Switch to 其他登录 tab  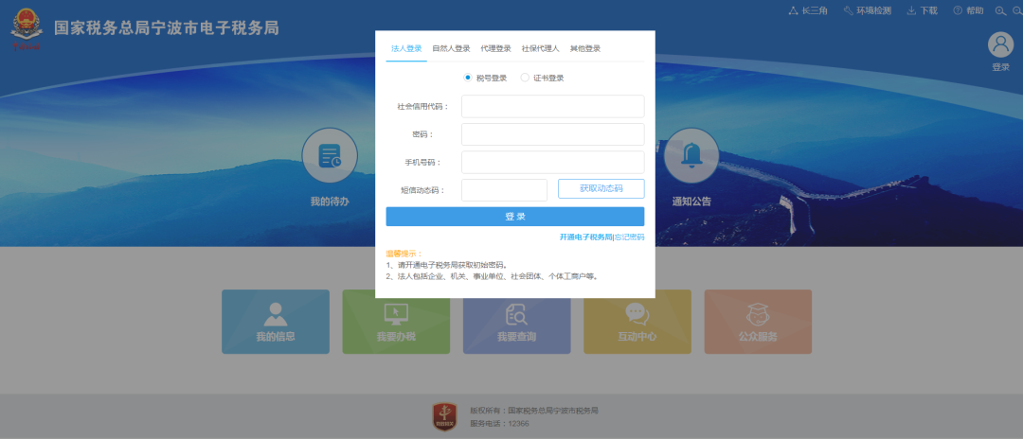(x=585, y=49)
